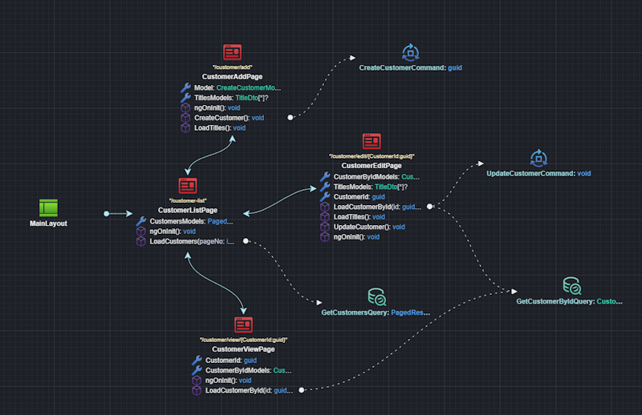Viewport: 642px width, 415px height.
Task: Click the cube icon beside CreateCustomer(): void
Action: tap(185, 118)
